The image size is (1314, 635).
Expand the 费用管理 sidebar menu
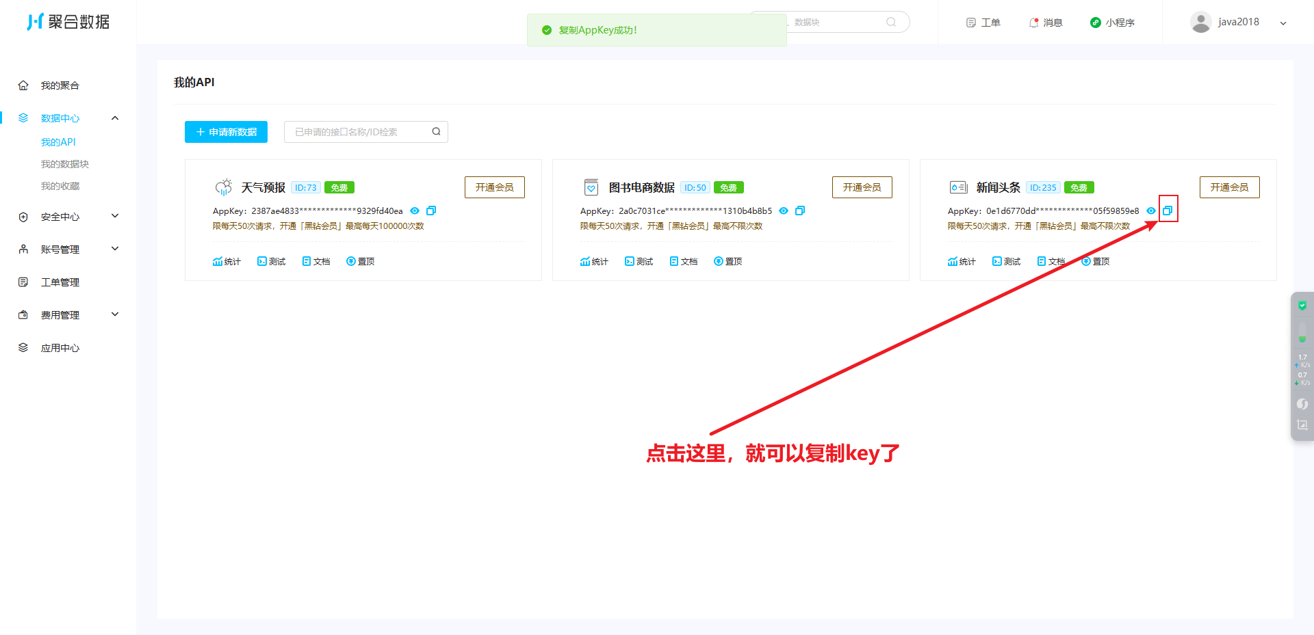point(68,315)
